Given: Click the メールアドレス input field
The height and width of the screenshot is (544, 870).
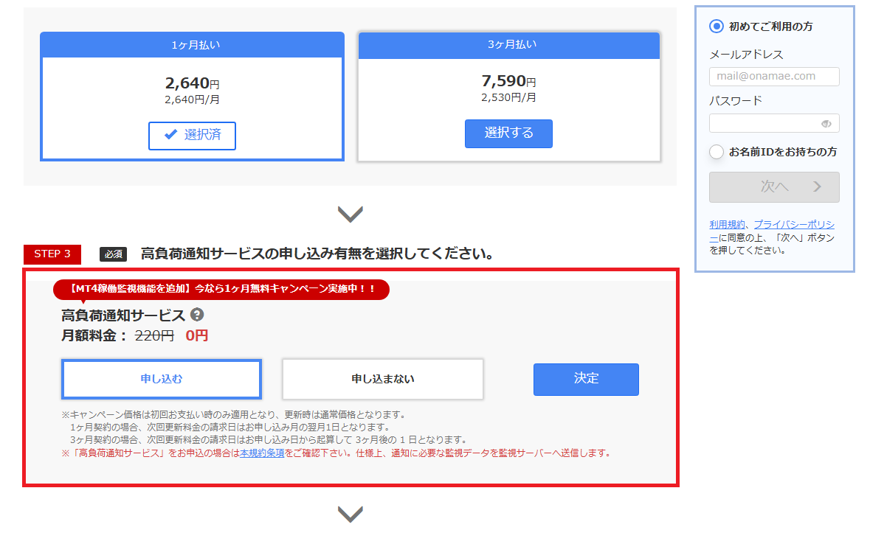Looking at the screenshot, I should click(773, 77).
